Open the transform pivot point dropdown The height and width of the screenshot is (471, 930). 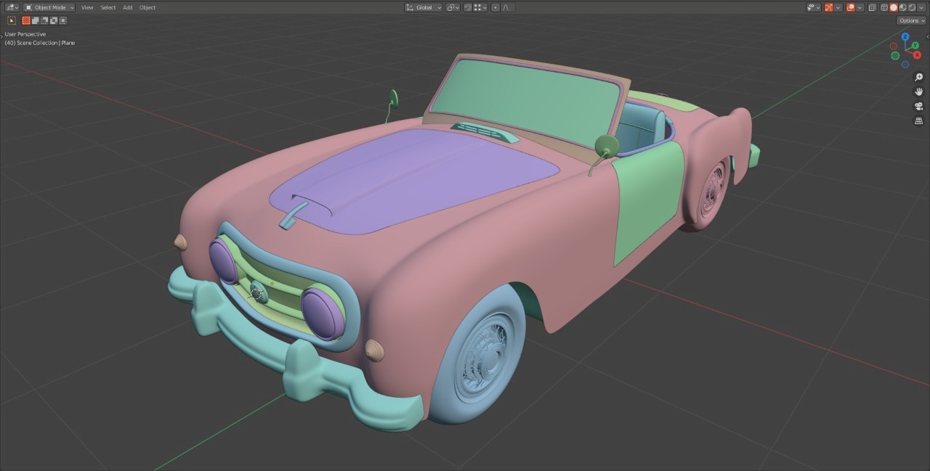[453, 7]
